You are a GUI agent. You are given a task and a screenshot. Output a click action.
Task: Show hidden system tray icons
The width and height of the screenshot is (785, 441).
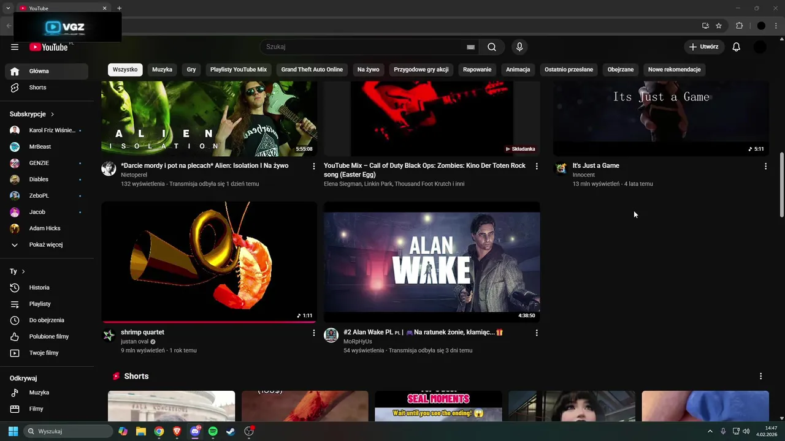click(710, 431)
